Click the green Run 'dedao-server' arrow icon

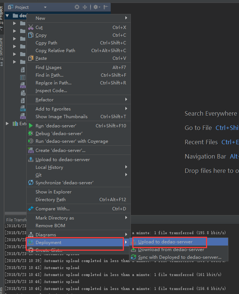[x=31, y=126]
